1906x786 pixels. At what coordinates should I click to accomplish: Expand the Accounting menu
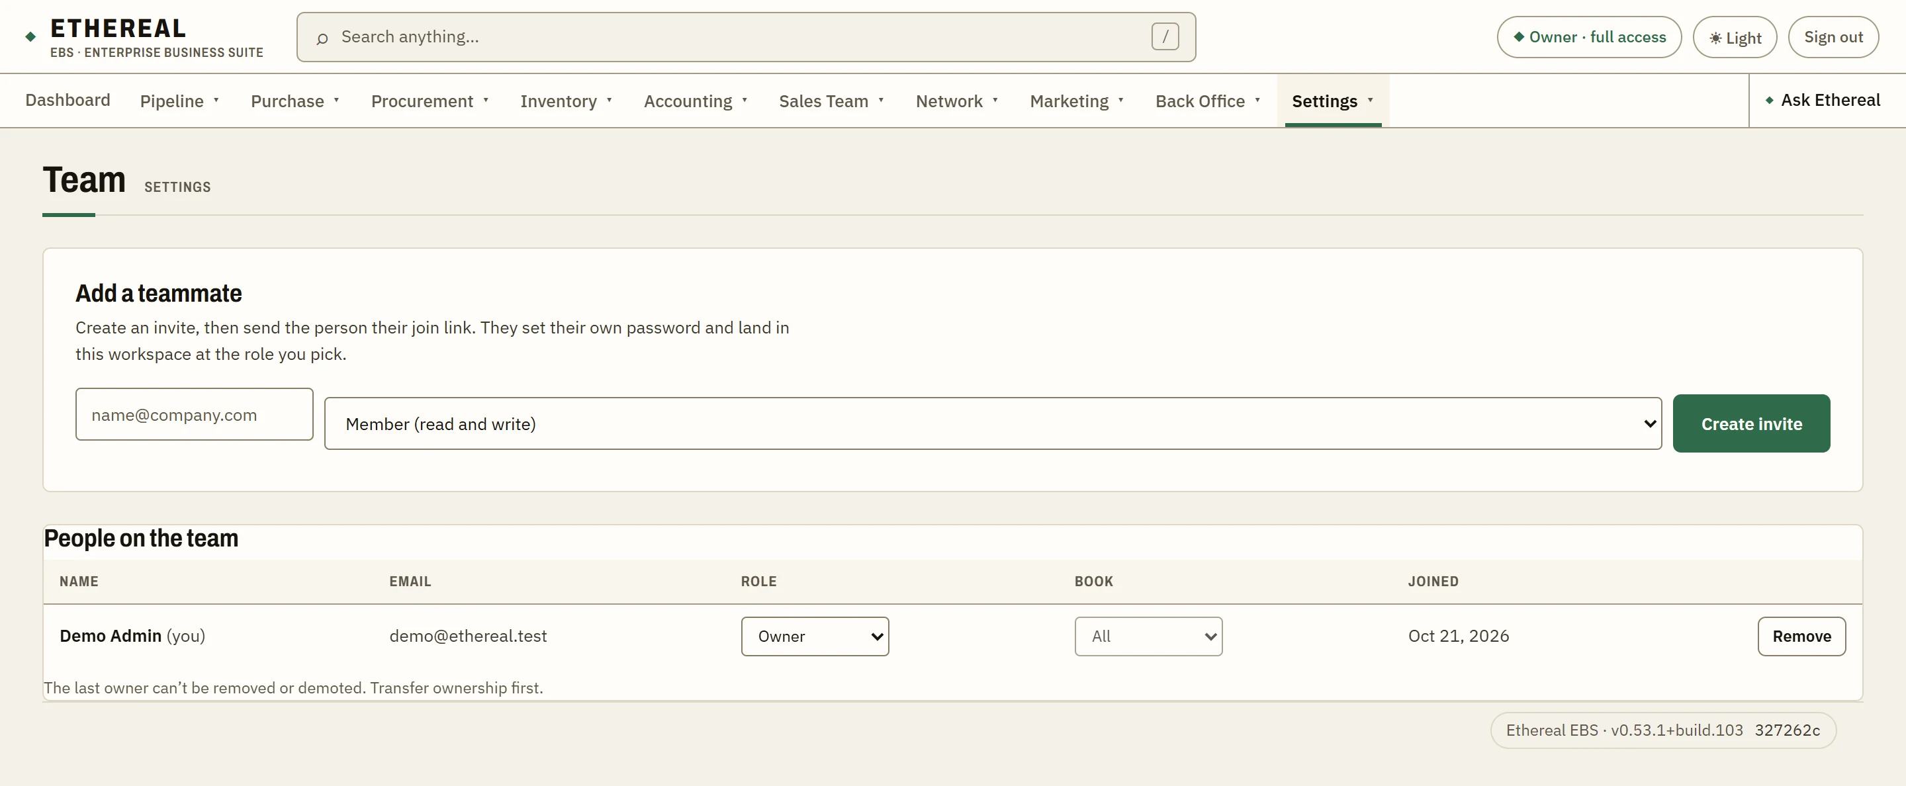tap(696, 101)
